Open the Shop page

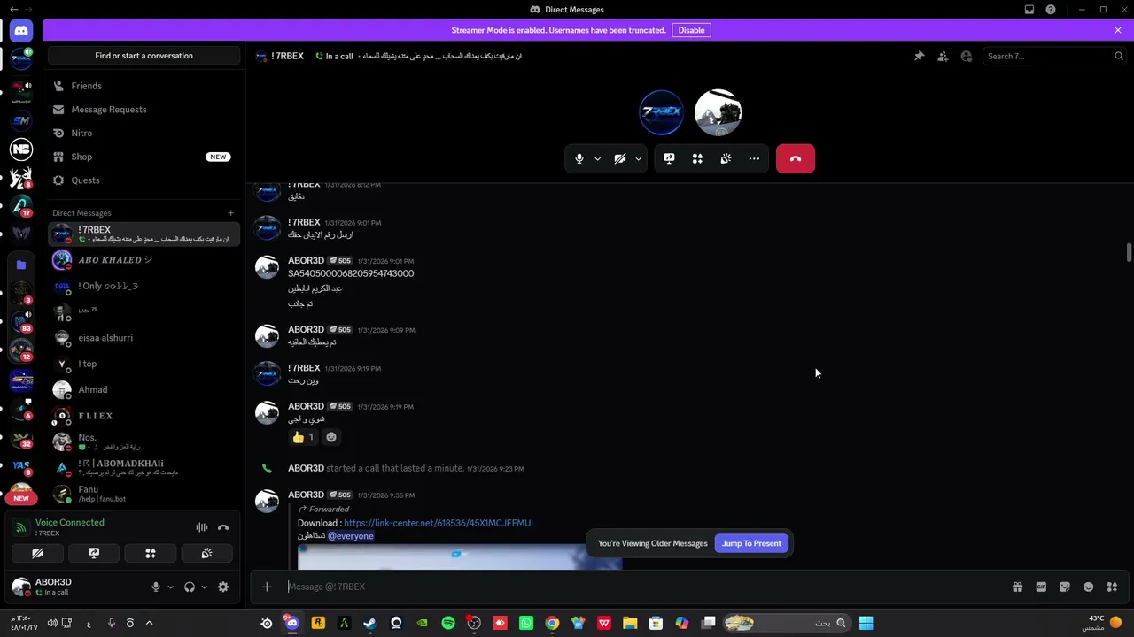tap(144, 157)
